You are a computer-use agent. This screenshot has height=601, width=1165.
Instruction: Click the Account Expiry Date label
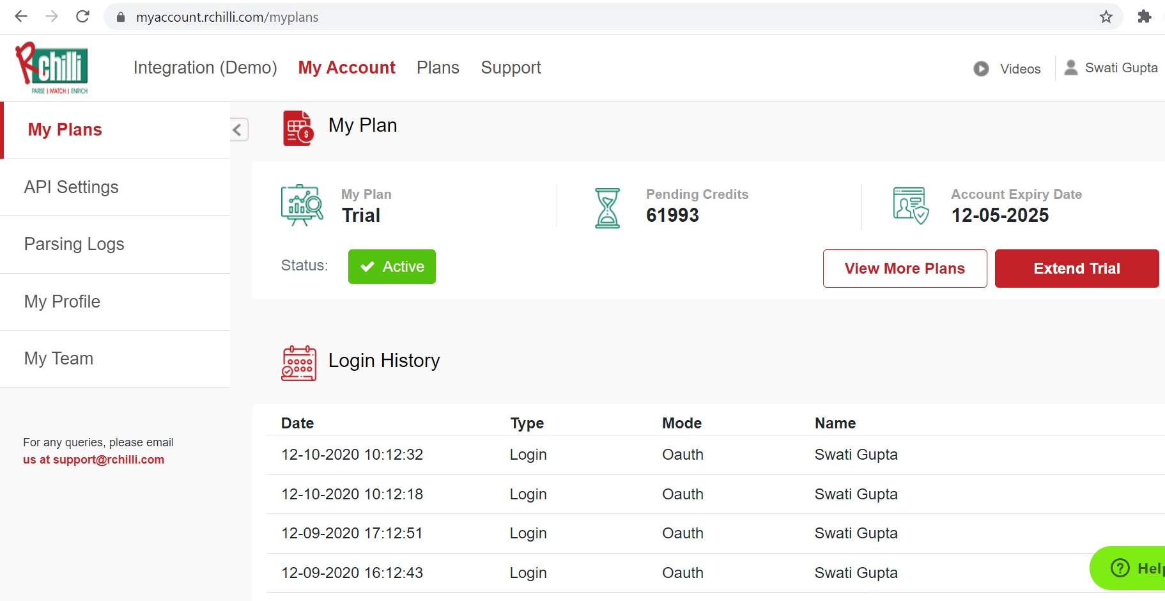[x=1016, y=194]
